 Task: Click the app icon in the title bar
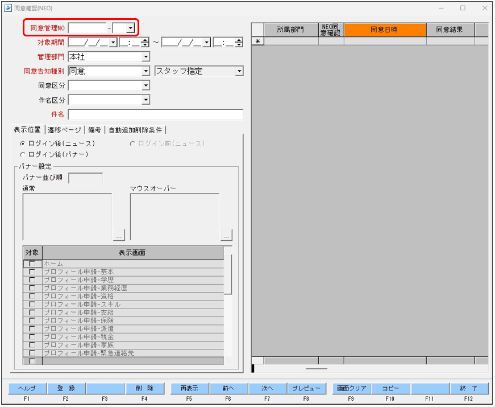8,8
